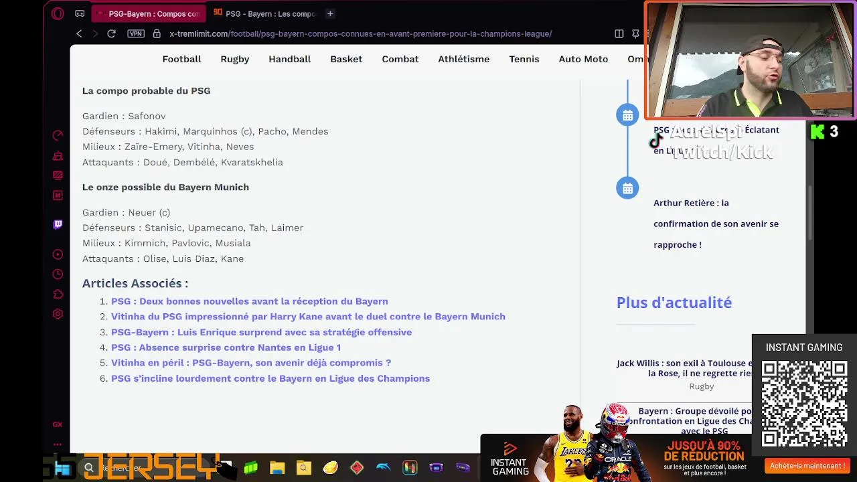Open the Windows Start button
The width and height of the screenshot is (857, 482).
(63, 469)
